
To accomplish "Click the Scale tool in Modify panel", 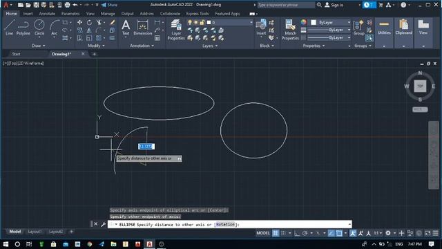I will (89, 38).
